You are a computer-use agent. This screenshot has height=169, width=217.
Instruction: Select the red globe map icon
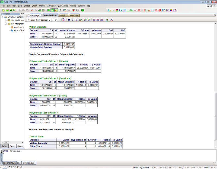click(x=139, y=10)
